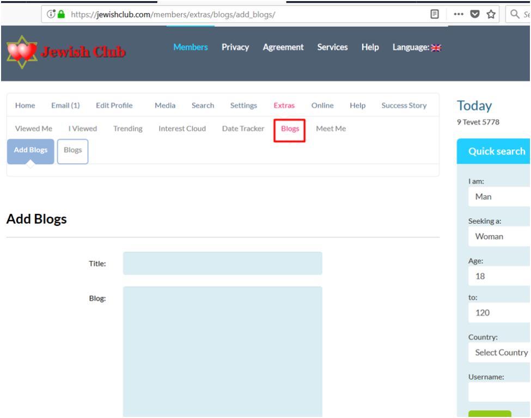The image size is (531, 418).
Task: Open Settings section
Action: pos(243,105)
